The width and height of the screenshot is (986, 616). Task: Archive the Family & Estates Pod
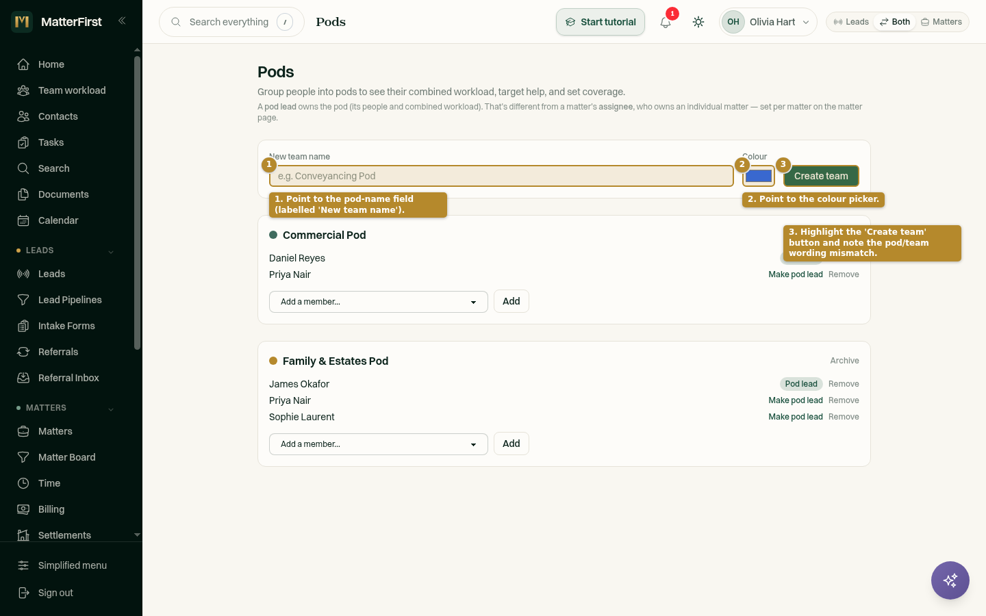844,361
